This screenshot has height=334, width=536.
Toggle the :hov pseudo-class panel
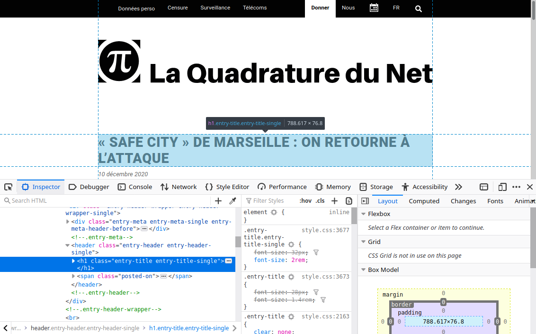(305, 201)
